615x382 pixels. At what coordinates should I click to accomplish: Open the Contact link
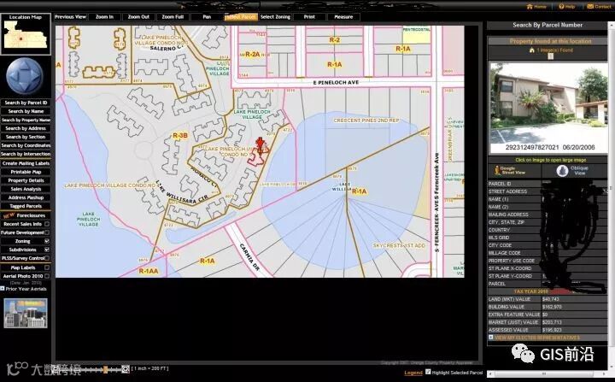(x=599, y=7)
